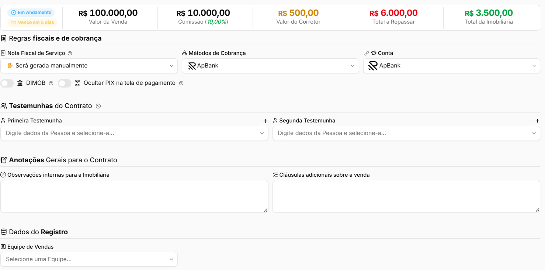Image resolution: width=545 pixels, height=270 pixels.
Task: Click the R$ 500,00 Valor do Corretor amount
Action: pos(298,13)
